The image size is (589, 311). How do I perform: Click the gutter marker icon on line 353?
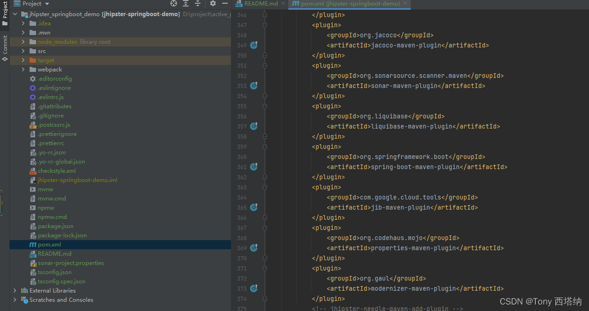254,86
